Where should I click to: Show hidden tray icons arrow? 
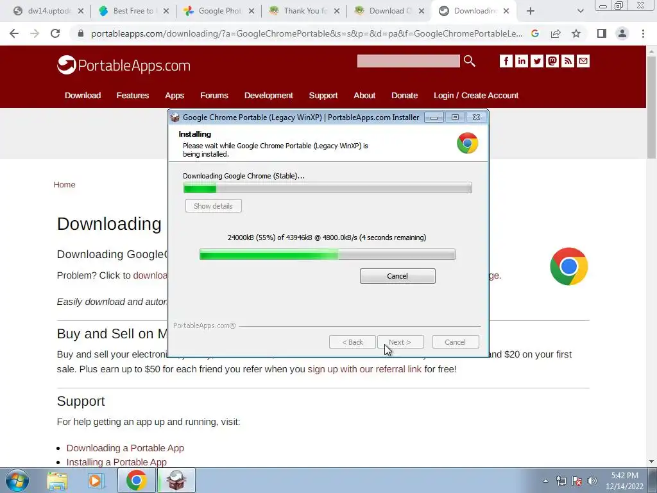(545, 481)
